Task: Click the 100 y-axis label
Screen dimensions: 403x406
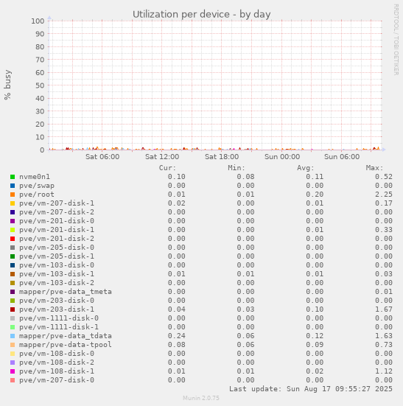Action: click(x=38, y=21)
